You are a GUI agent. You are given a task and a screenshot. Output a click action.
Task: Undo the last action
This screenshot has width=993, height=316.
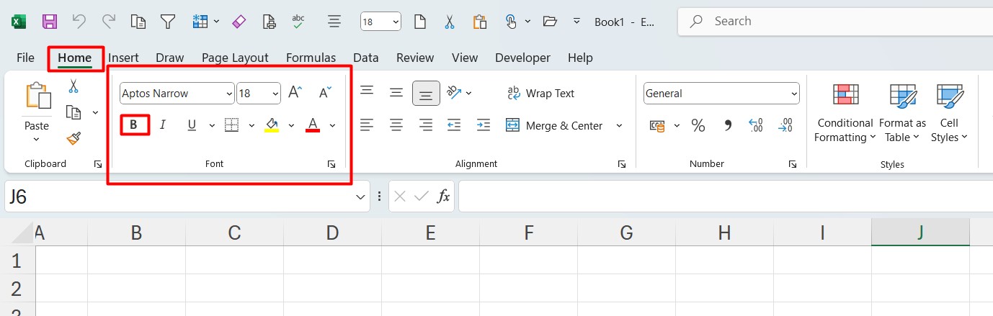79,22
